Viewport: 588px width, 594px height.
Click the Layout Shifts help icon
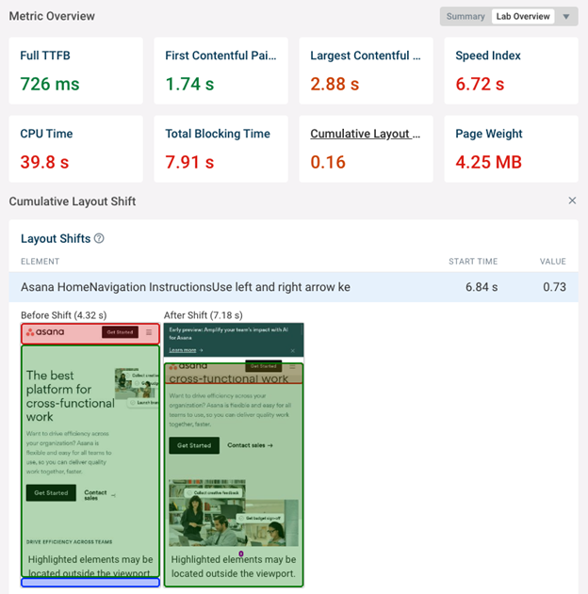pos(99,238)
